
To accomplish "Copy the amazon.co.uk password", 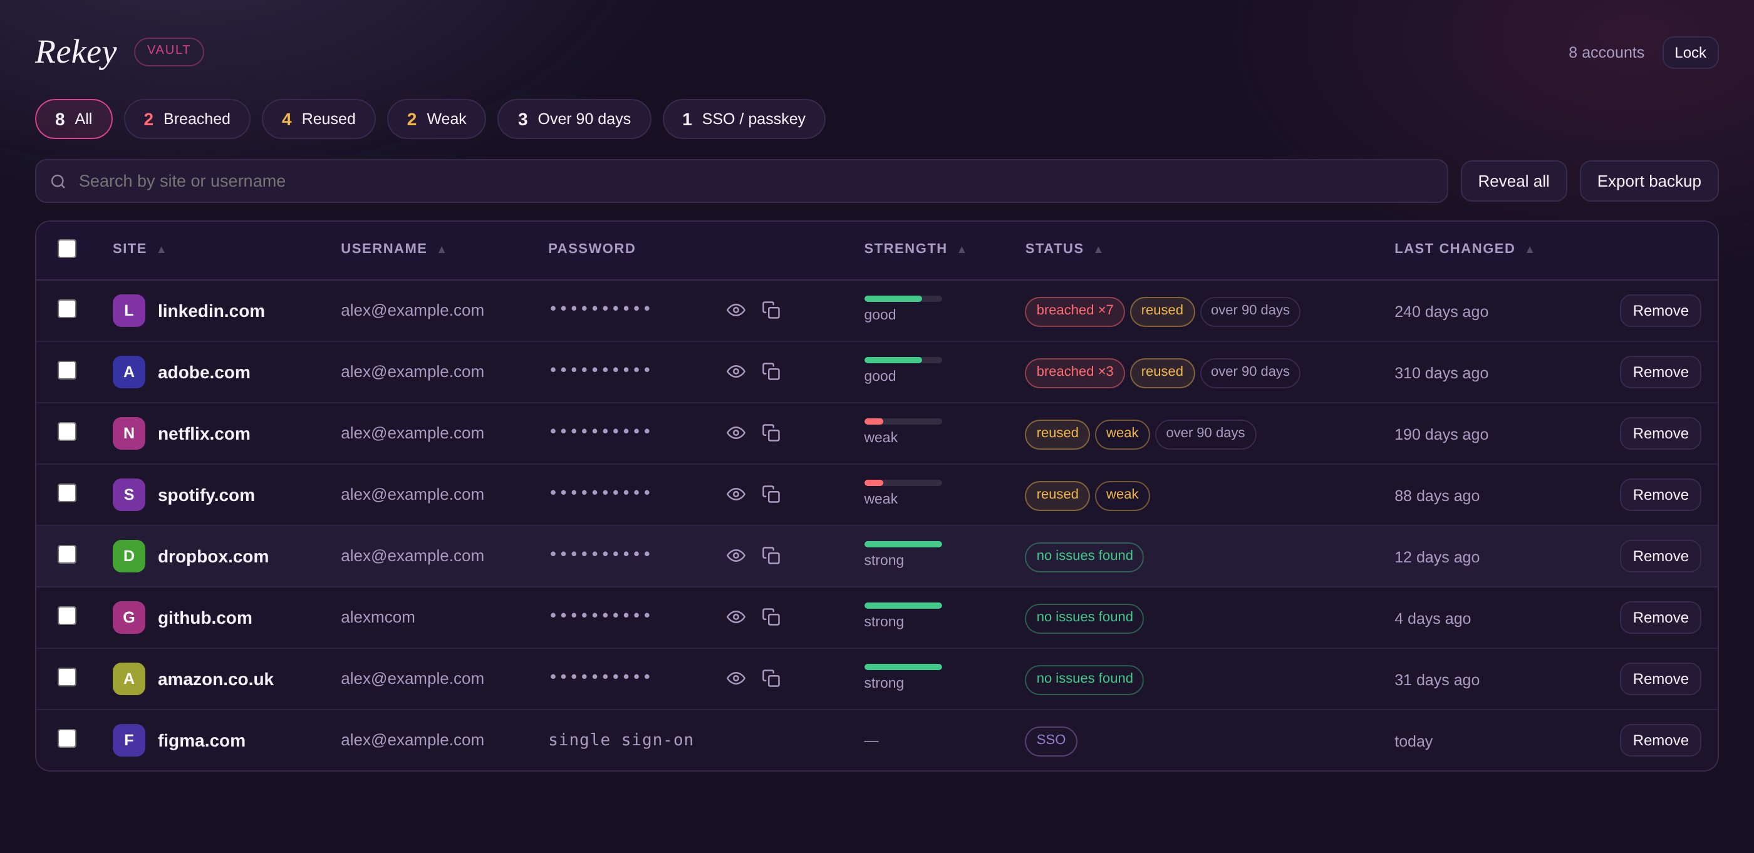I will tap(771, 678).
